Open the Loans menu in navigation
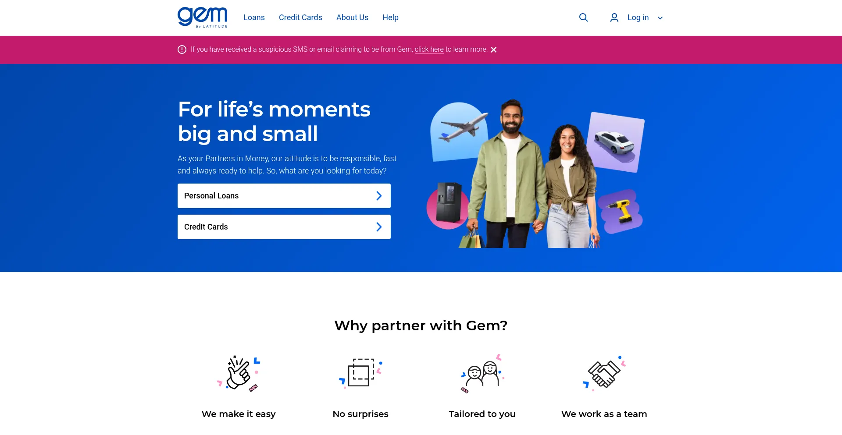842x435 pixels. [254, 18]
